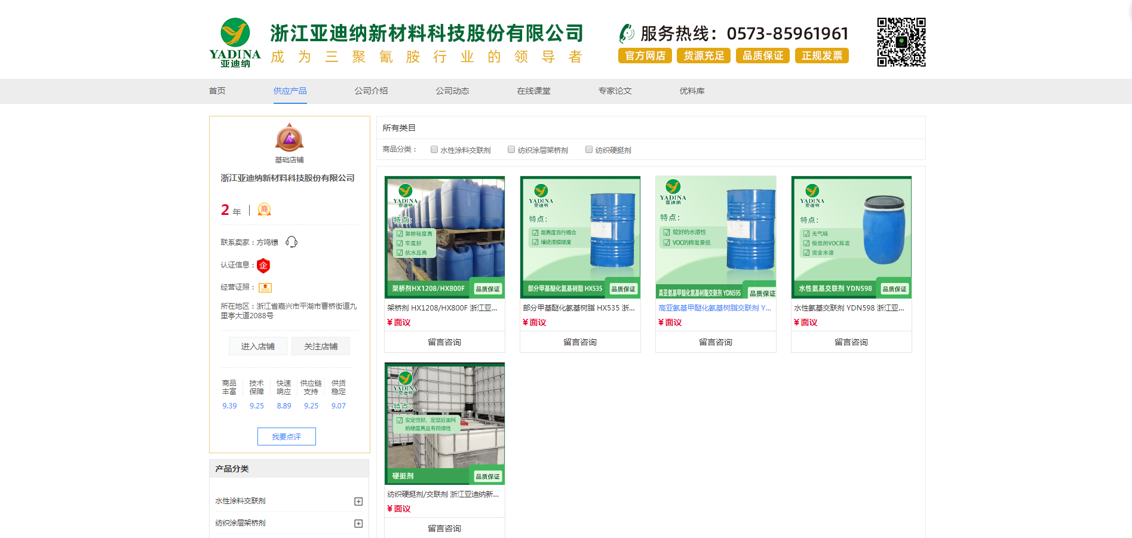Screen dimensions: 1132x538
Task: Click 留言咨询 under 水性氨基交联剂 YDN598
Action: pos(851,342)
